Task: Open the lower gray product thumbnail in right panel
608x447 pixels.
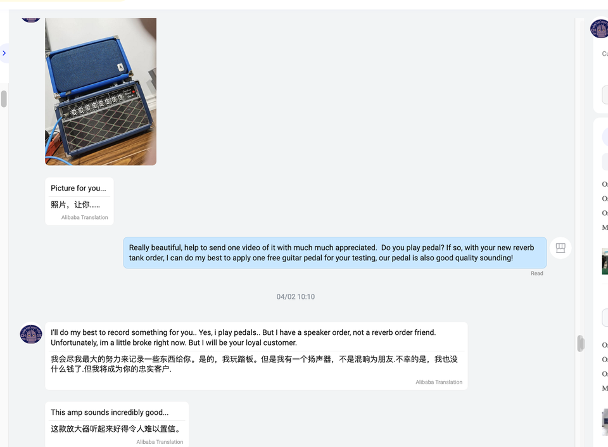Action: tap(605, 422)
